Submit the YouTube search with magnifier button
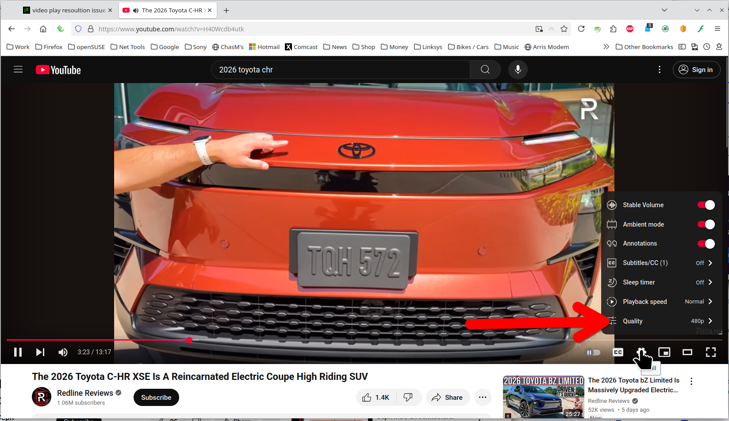This screenshot has height=421, width=729. (x=485, y=70)
